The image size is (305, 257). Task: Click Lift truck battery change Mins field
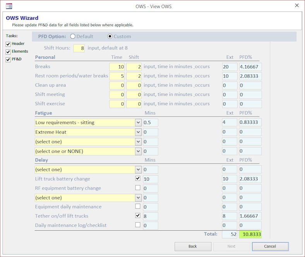pyautogui.click(x=151, y=179)
